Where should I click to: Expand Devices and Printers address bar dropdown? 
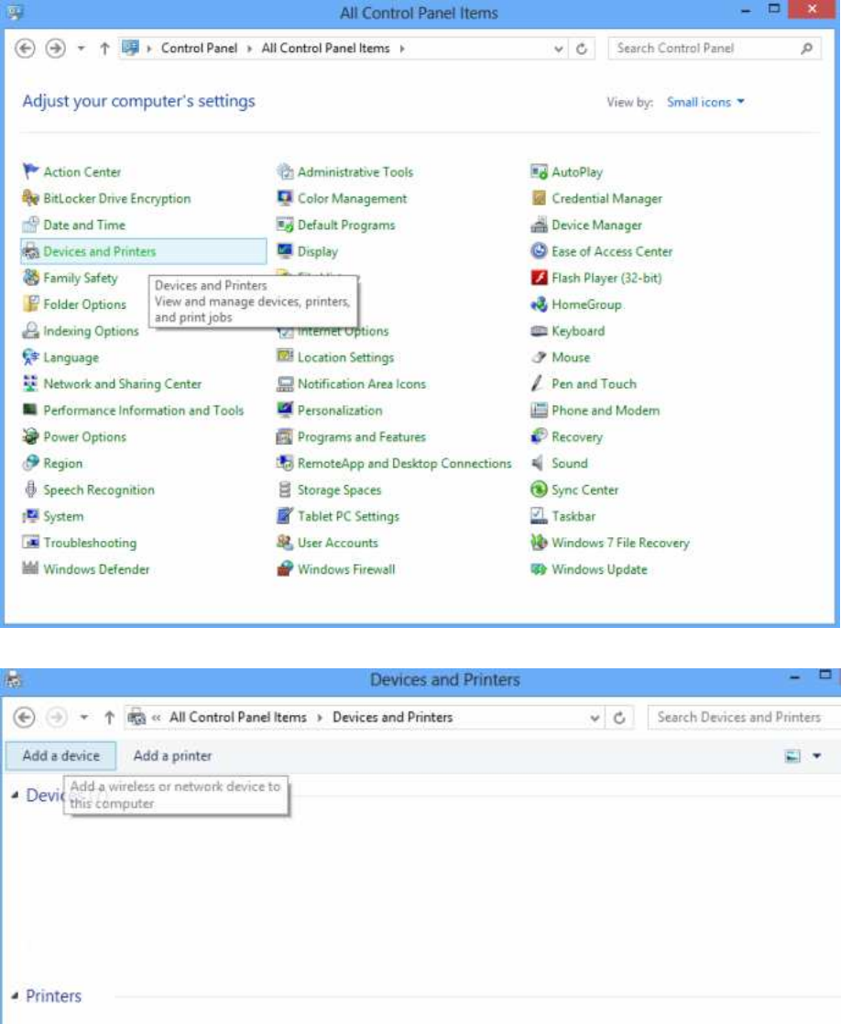(595, 718)
